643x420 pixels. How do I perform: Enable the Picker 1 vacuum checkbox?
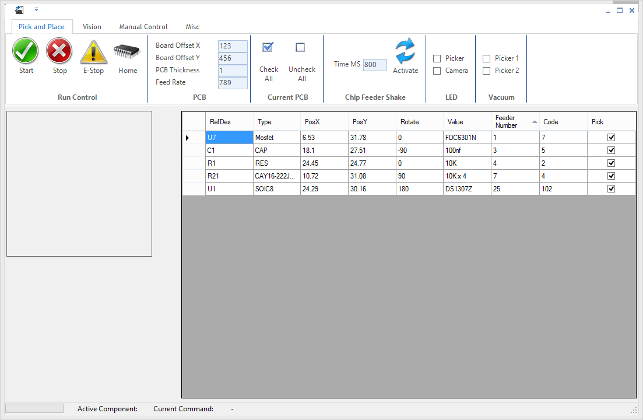point(487,58)
